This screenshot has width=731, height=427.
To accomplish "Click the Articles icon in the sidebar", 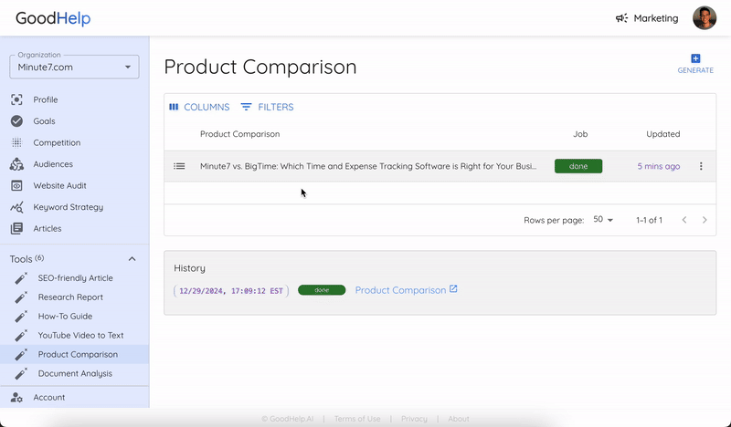I will 16,228.
